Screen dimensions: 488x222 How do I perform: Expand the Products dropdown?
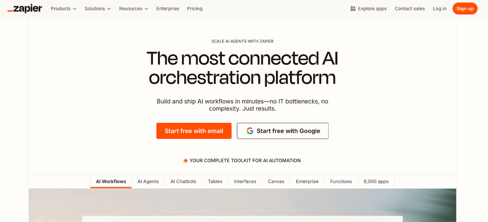click(x=63, y=9)
